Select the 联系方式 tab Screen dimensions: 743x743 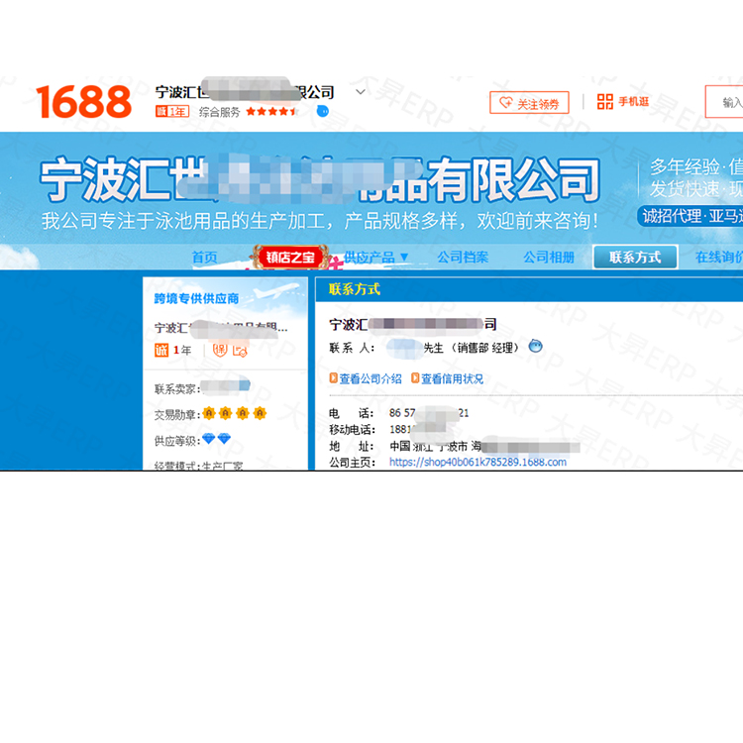pyautogui.click(x=635, y=258)
